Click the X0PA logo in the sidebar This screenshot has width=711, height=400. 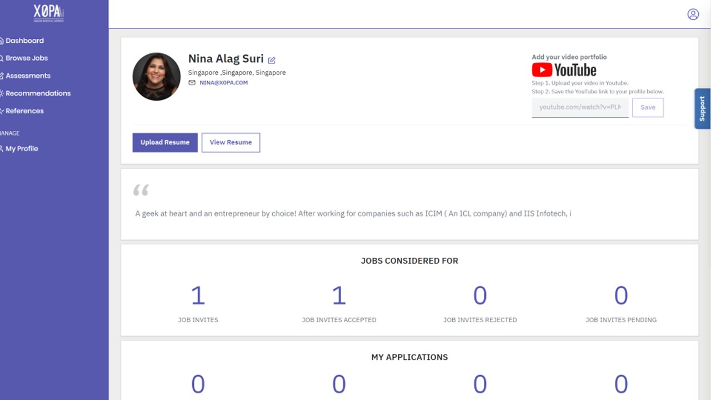pyautogui.click(x=48, y=12)
